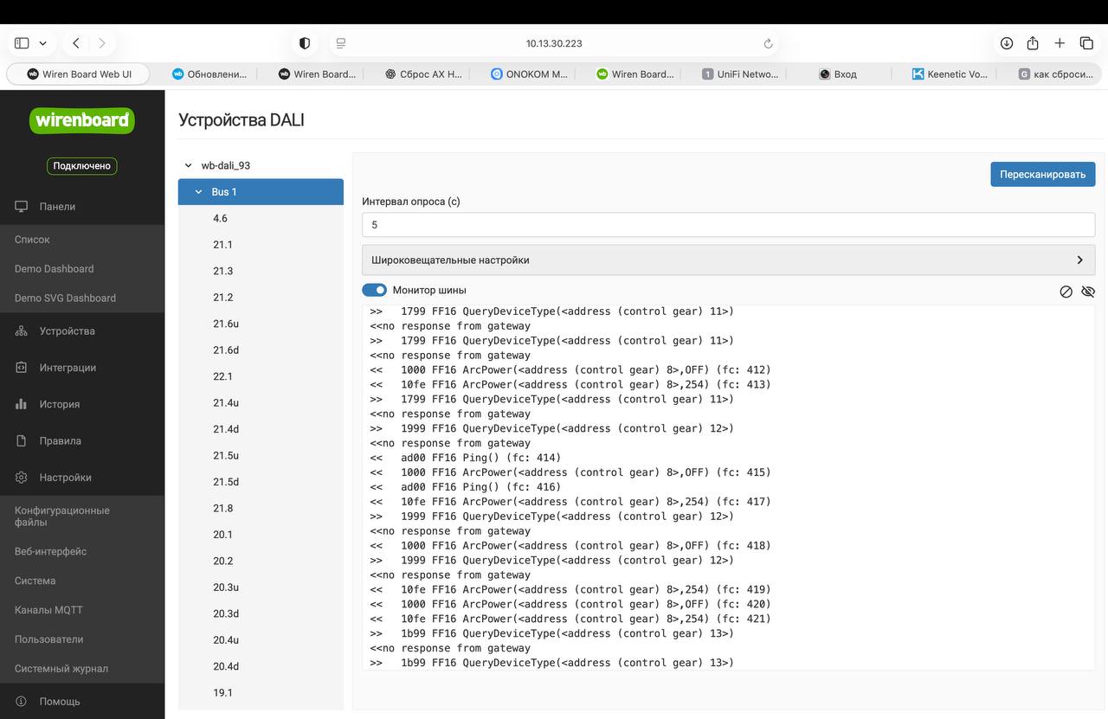Image resolution: width=1108 pixels, height=719 pixels.
Task: Clear the bus monitor log icon
Action: click(1066, 292)
